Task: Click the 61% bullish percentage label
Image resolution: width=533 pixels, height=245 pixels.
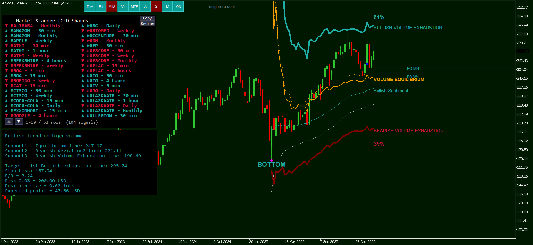Action: [379, 17]
